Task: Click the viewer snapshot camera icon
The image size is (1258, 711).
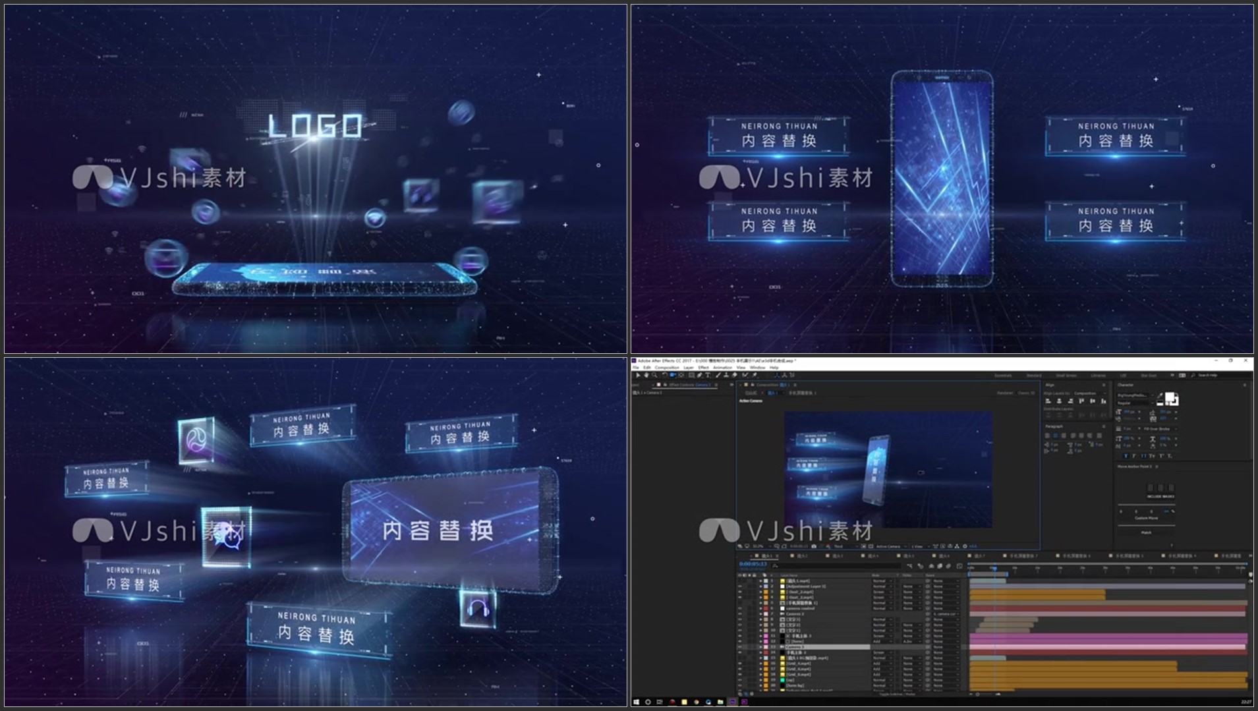Action: 815,546
